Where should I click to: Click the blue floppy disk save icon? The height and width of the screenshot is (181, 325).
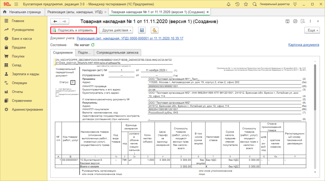tap(142, 30)
